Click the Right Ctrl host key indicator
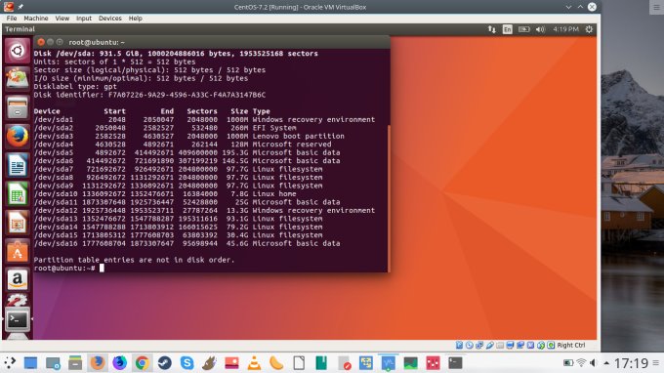The image size is (664, 373). tap(571, 345)
